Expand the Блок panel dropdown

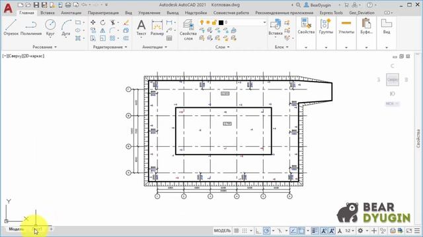[x=282, y=47]
